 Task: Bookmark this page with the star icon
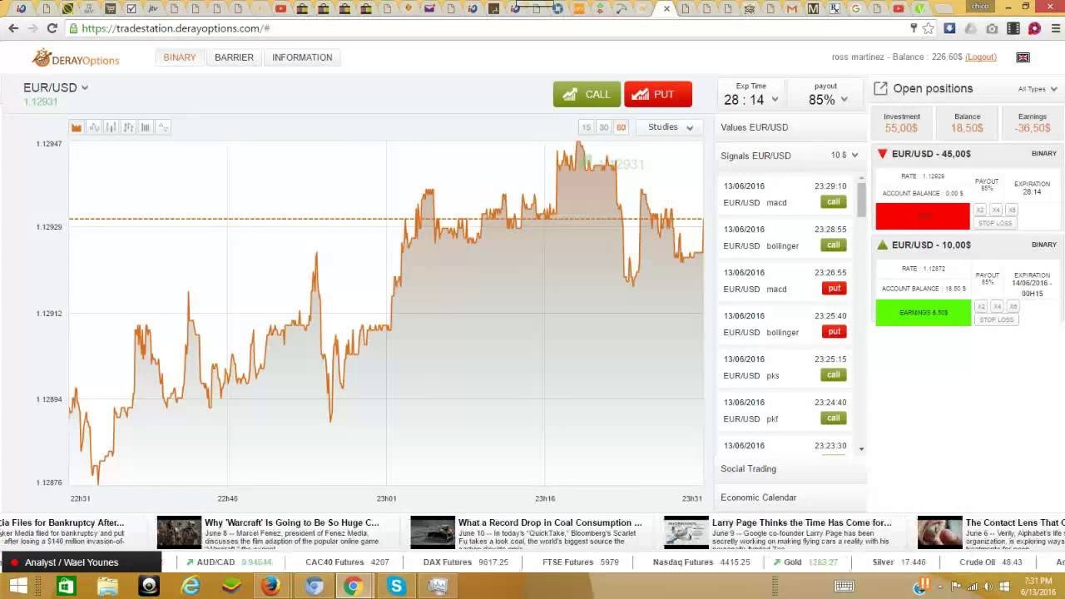(x=929, y=28)
